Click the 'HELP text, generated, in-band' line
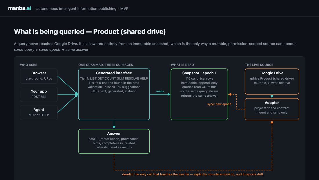This screenshot has width=319, height=180. (114, 91)
